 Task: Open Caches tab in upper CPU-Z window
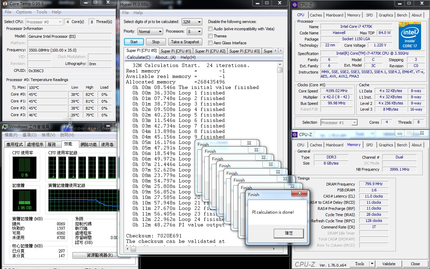(316, 15)
